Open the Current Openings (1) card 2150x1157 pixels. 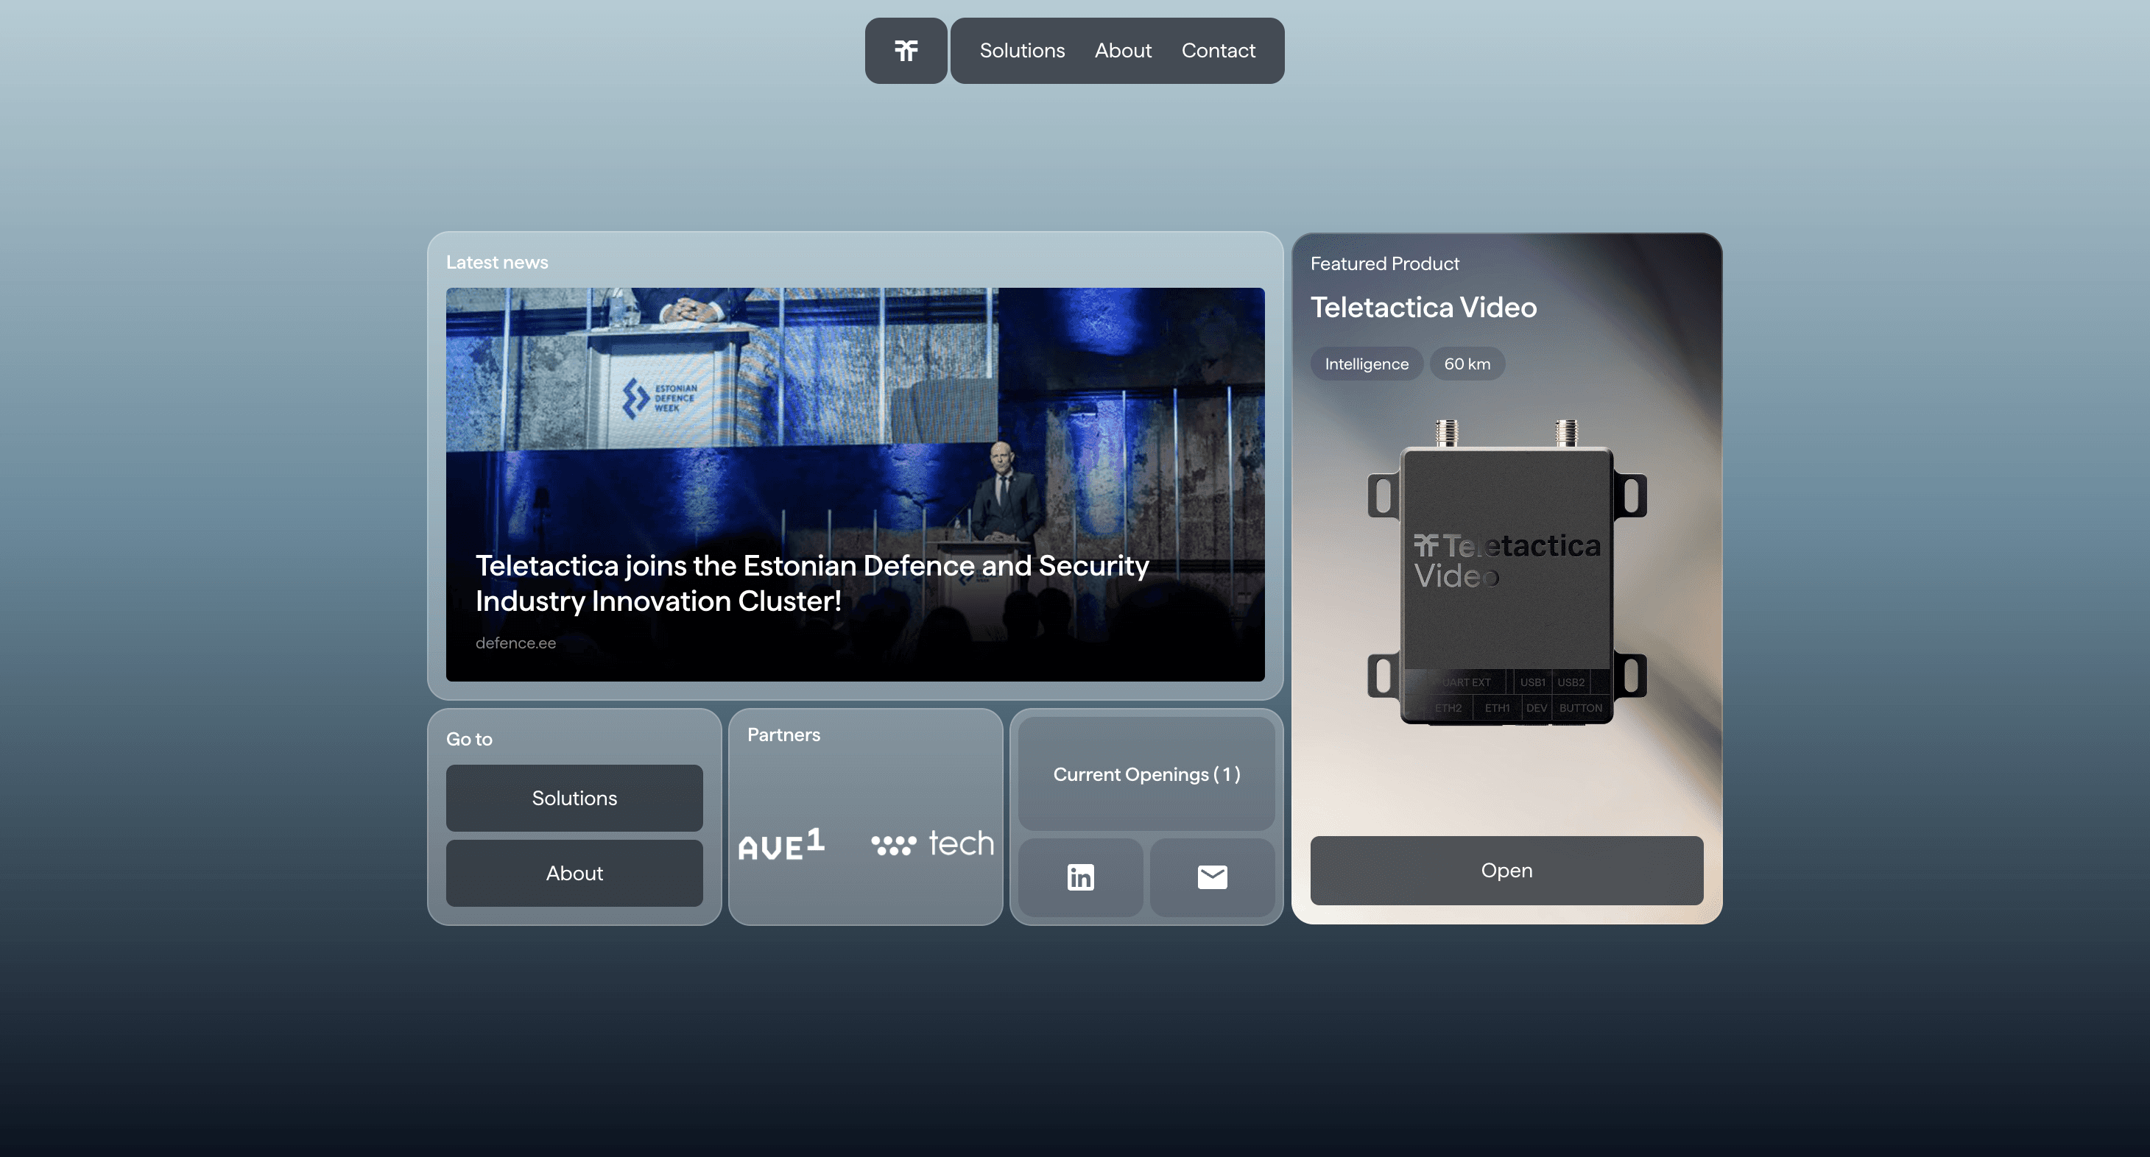pos(1146,774)
